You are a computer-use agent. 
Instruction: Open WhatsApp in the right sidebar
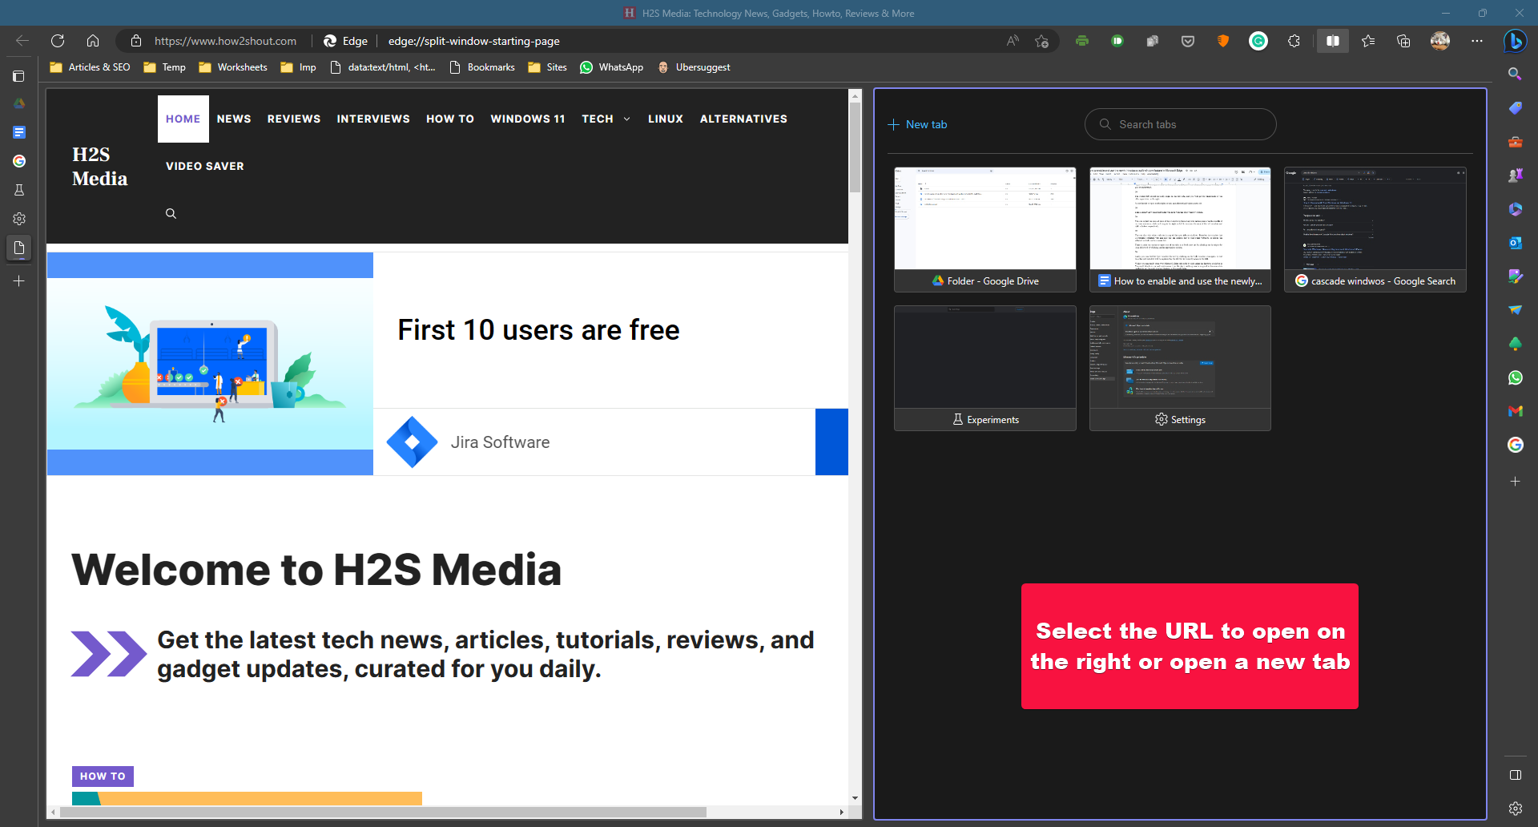click(x=1515, y=377)
